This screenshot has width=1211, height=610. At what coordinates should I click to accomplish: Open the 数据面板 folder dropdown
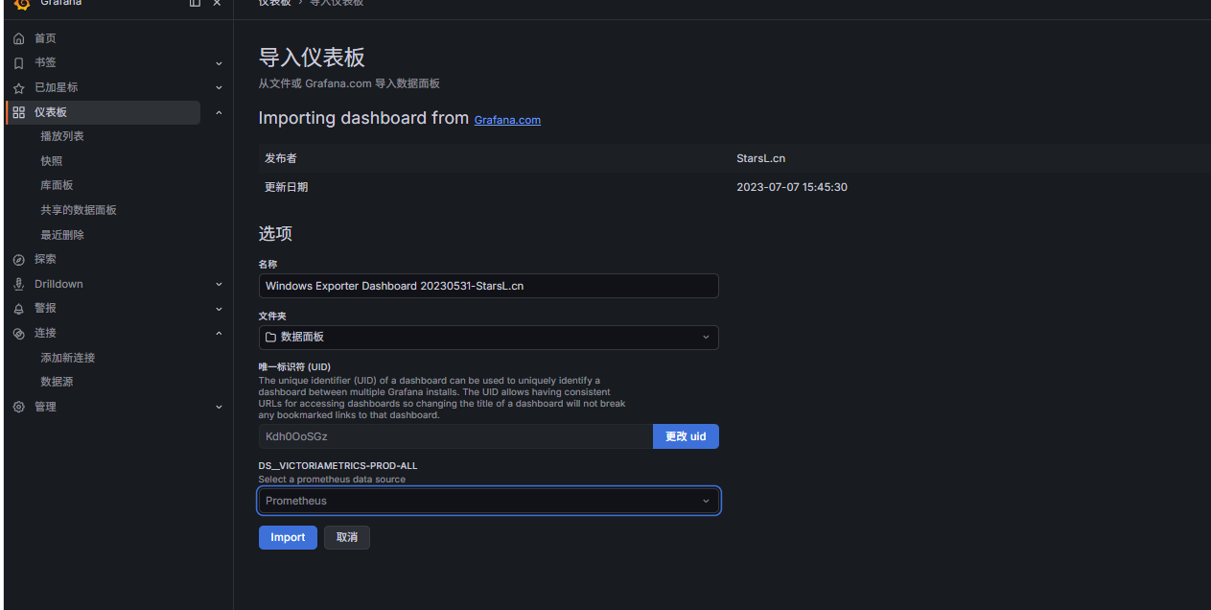488,337
